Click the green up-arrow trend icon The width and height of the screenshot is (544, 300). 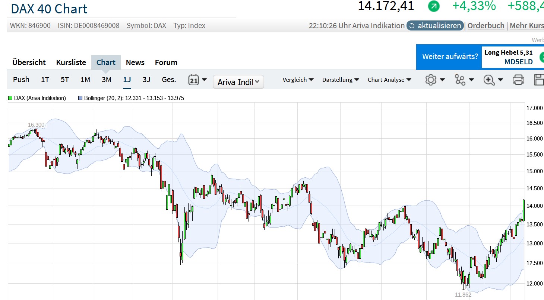[x=434, y=6]
